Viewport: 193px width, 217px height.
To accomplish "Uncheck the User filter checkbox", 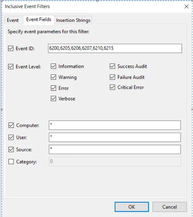I will click(11, 137).
